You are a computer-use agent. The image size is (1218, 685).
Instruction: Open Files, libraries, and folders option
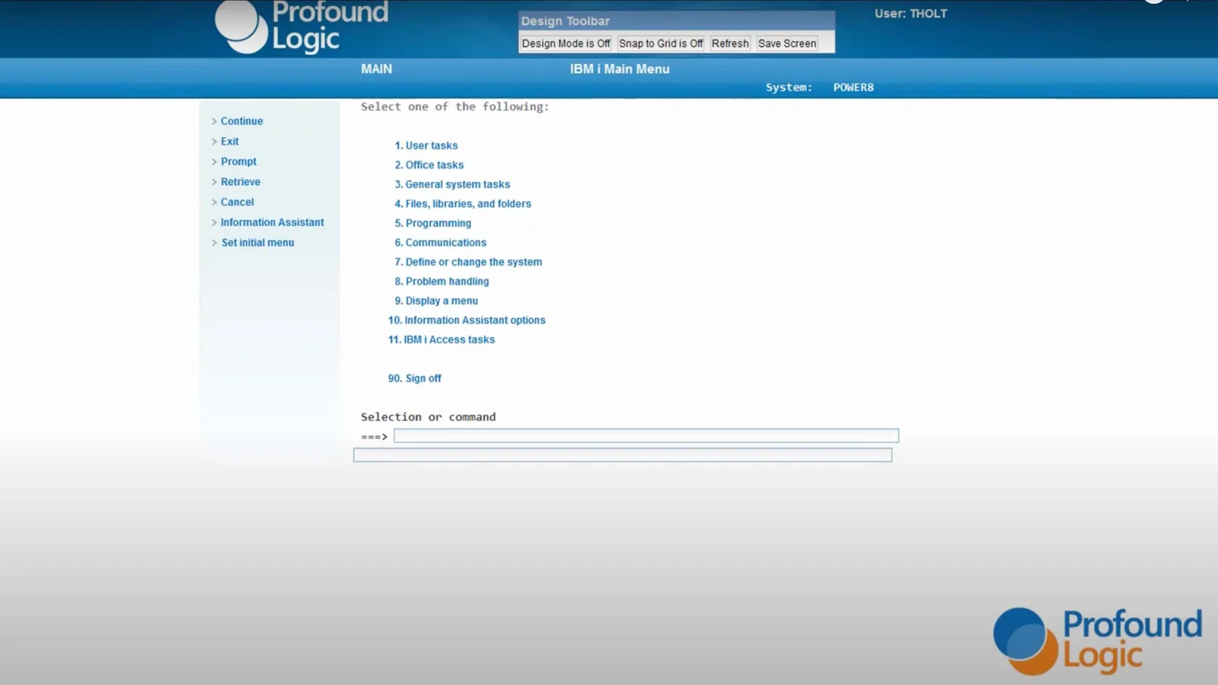pyautogui.click(x=463, y=204)
